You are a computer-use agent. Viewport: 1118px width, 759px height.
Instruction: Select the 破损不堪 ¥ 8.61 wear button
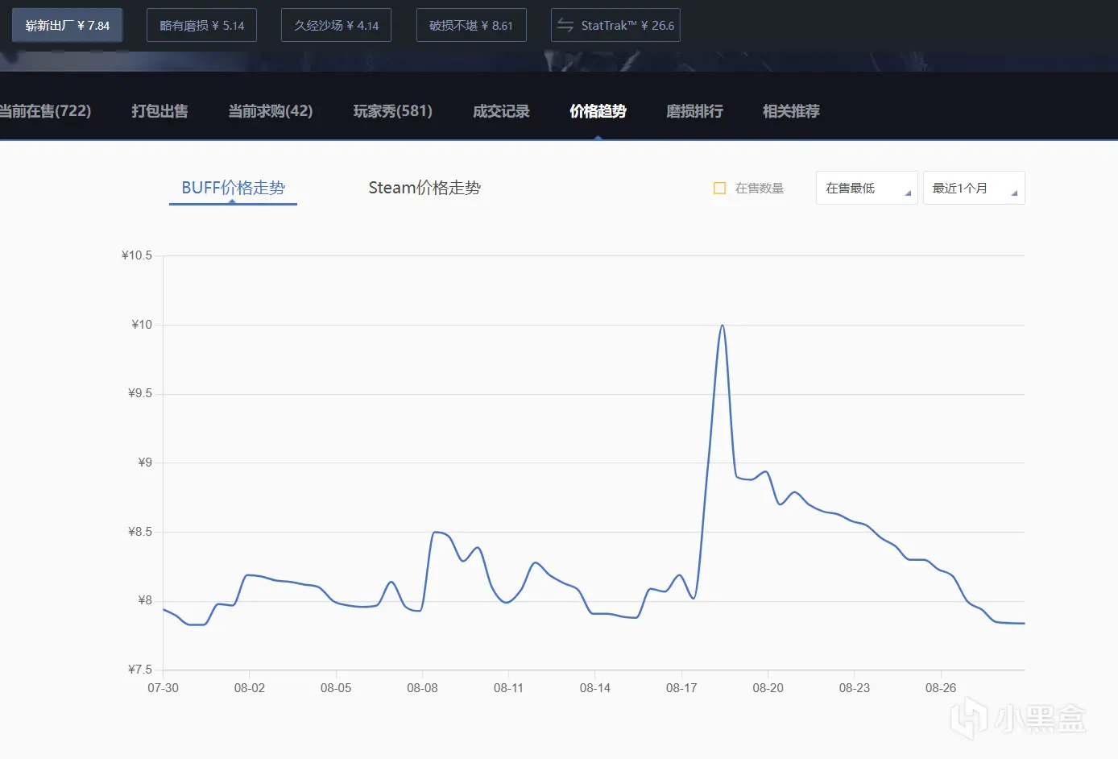coord(471,25)
